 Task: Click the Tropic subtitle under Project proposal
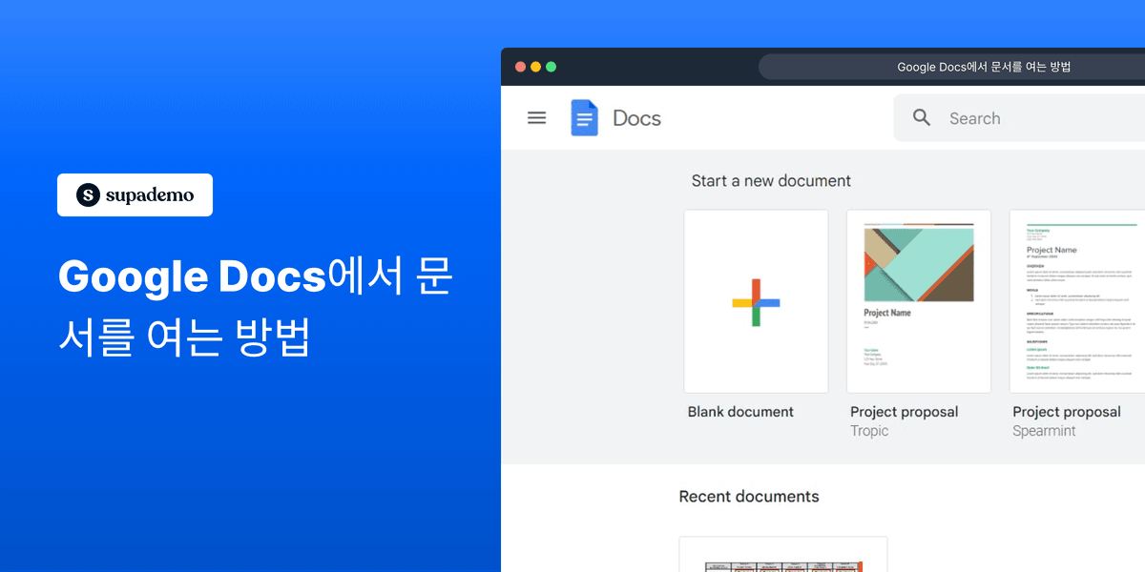coord(868,430)
